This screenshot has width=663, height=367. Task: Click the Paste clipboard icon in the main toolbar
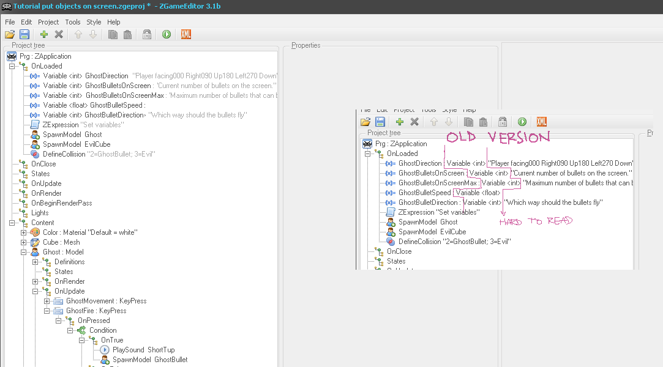pyautogui.click(x=127, y=35)
